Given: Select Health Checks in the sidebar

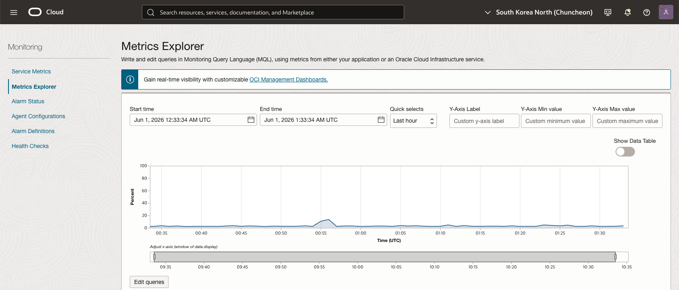Looking at the screenshot, I should coord(30,146).
